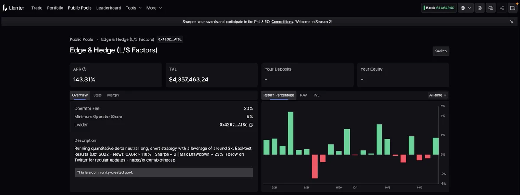Click the Your Deposits card

[x=307, y=75]
